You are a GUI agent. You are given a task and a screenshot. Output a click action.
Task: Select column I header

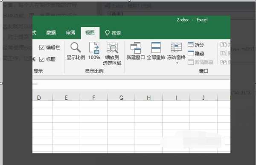click(x=176, y=98)
